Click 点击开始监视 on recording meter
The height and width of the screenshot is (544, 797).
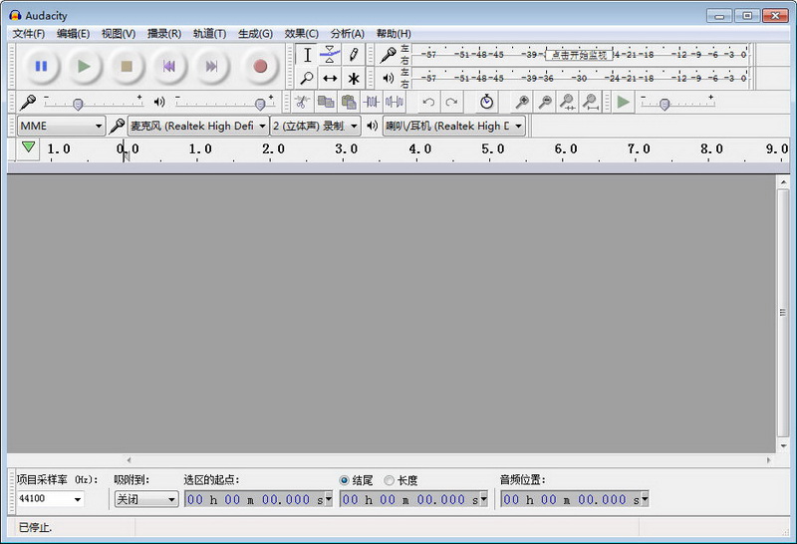579,55
